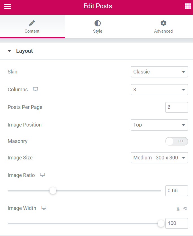Image resolution: width=193 pixels, height=236 pixels.
Task: Click the half-circle Style icon
Action: tap(97, 23)
